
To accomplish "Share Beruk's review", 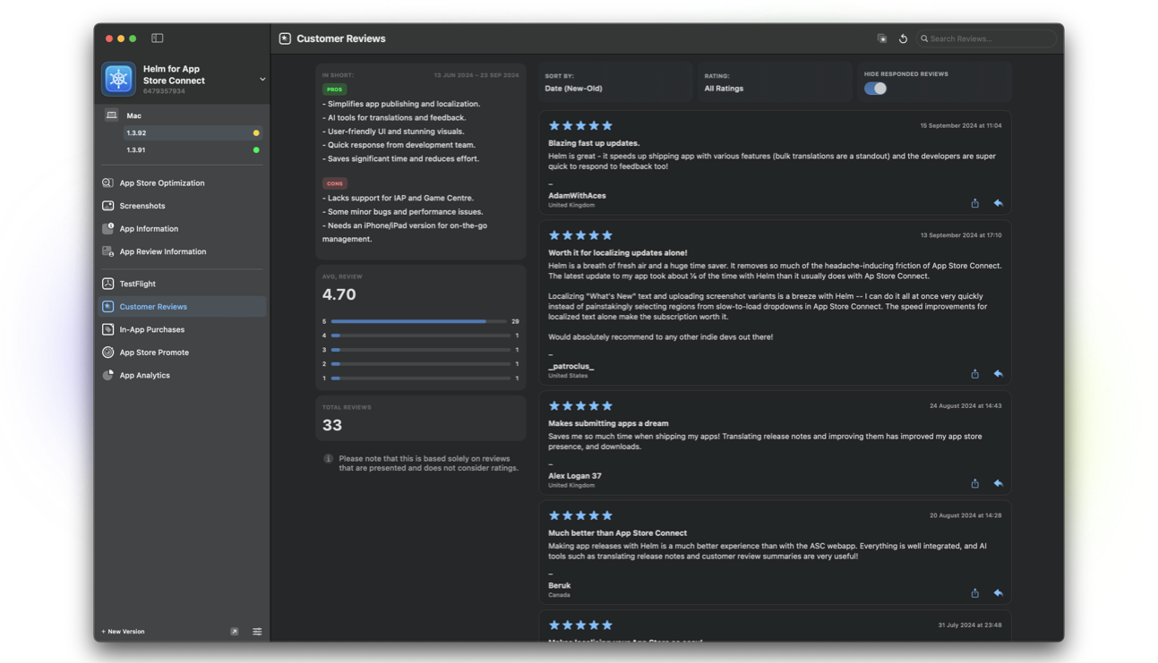I will click(975, 592).
